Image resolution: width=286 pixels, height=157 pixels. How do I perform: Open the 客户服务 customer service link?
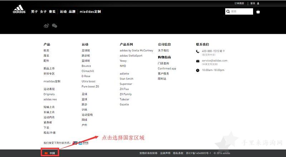click(163, 74)
